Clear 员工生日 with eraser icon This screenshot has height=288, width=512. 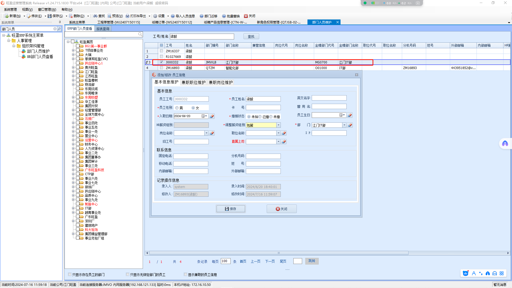(350, 115)
